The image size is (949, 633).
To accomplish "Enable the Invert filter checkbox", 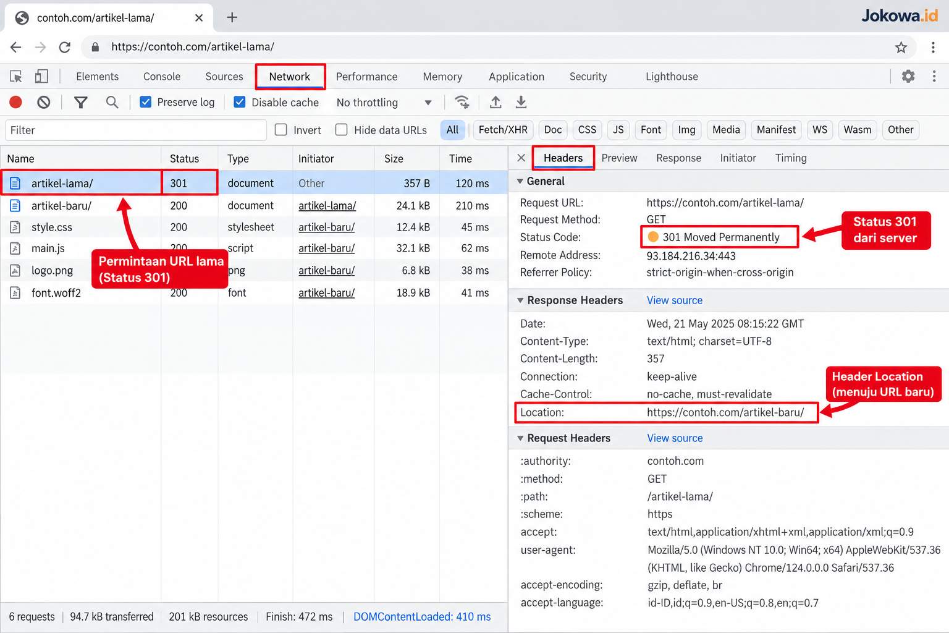I will (281, 130).
